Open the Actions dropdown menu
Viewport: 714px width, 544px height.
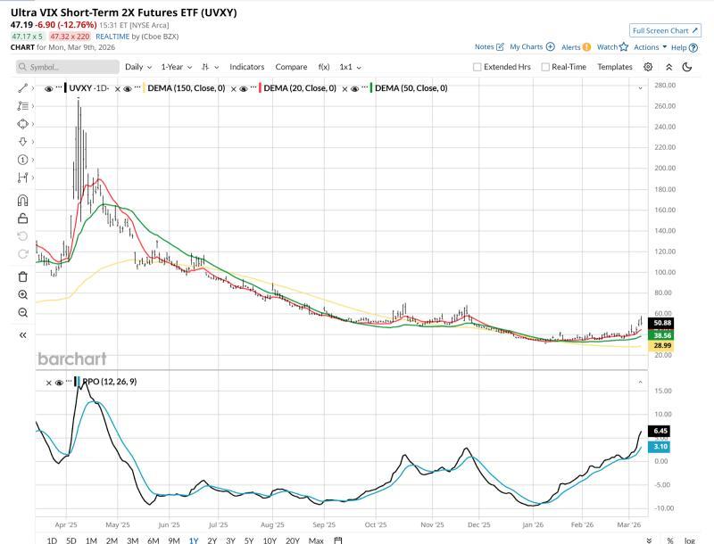651,46
